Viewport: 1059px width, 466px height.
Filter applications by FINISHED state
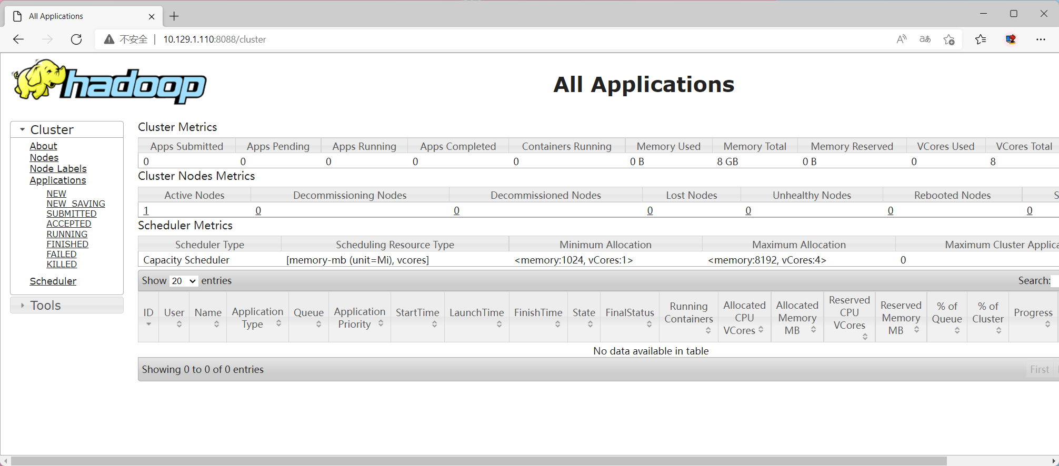point(67,244)
